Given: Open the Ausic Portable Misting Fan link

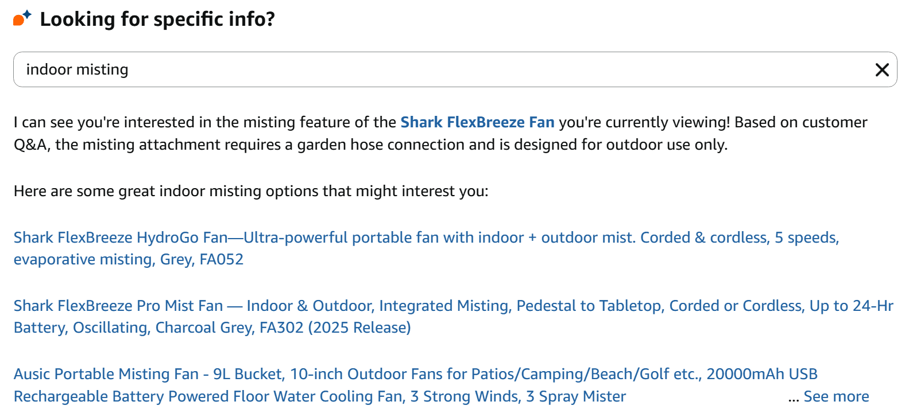Looking at the screenshot, I should (x=106, y=374).
